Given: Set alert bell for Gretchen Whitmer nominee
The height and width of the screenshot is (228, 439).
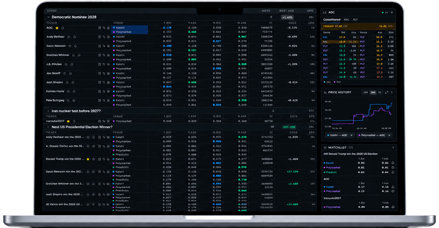Looking at the screenshot, I should [x=79, y=55].
